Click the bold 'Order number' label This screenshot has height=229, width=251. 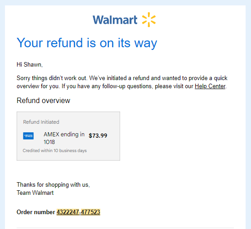[x=36, y=212]
